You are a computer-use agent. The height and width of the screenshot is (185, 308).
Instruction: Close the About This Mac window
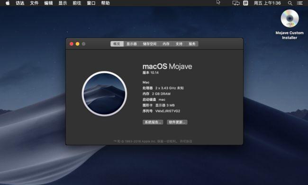(x=72, y=44)
